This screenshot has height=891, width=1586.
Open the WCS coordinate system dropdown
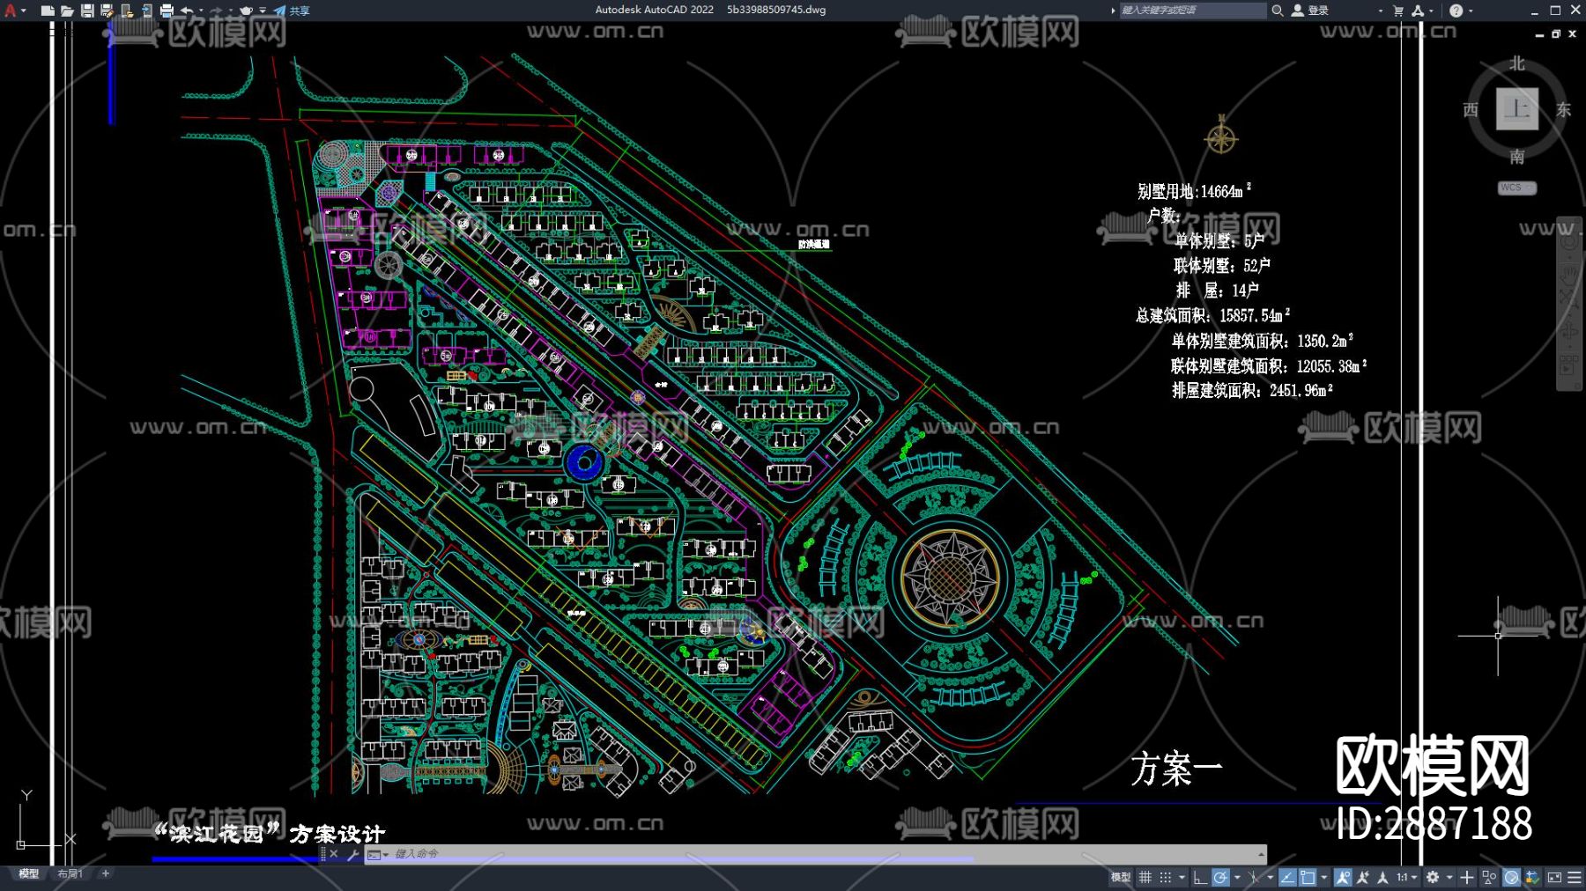coord(1517,188)
